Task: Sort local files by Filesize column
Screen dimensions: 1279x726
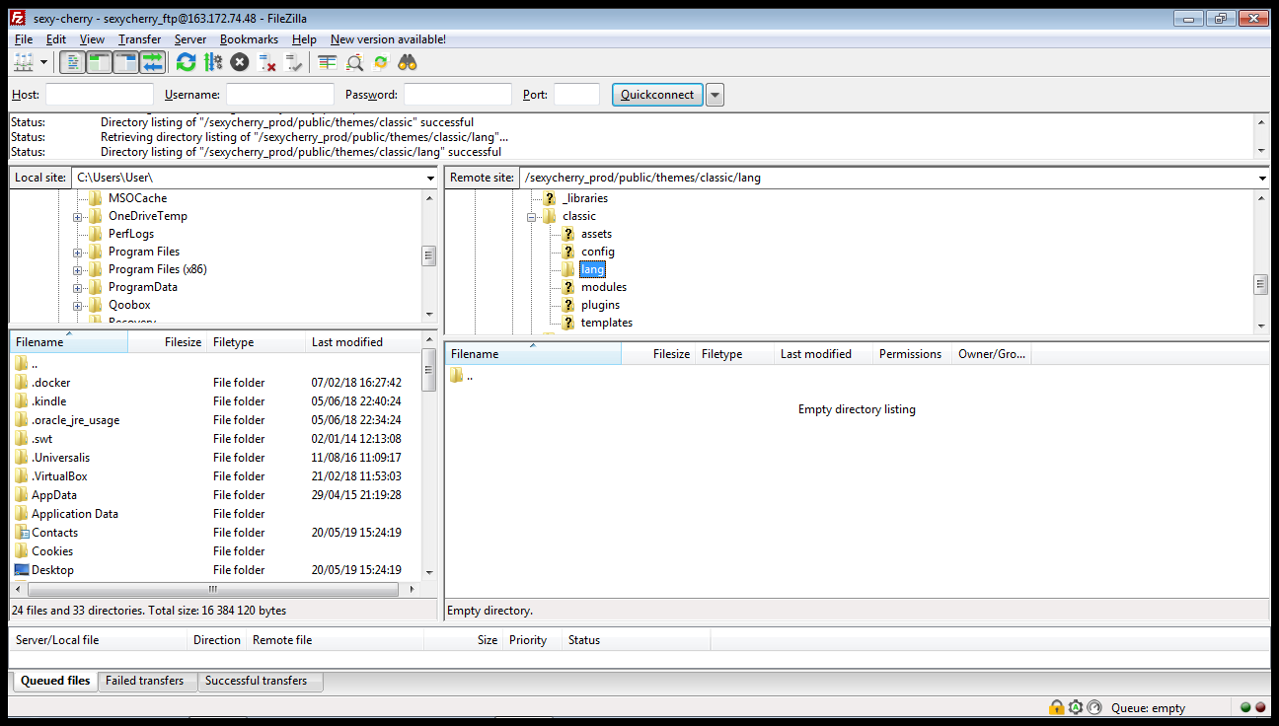Action: 167,342
